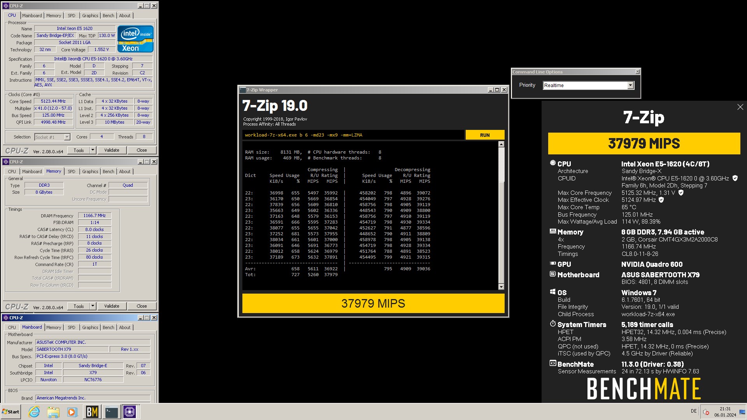747x420 pixels.
Task: Open Bench tab in top CPU-Z window
Action: [109, 16]
